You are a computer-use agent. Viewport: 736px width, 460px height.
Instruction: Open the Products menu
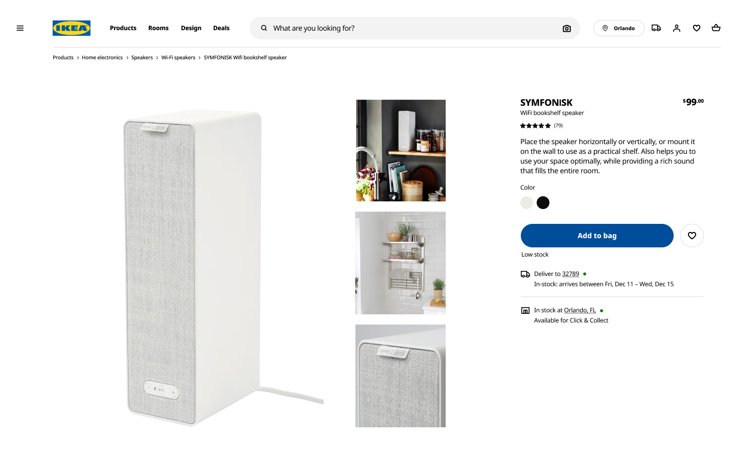coord(123,28)
